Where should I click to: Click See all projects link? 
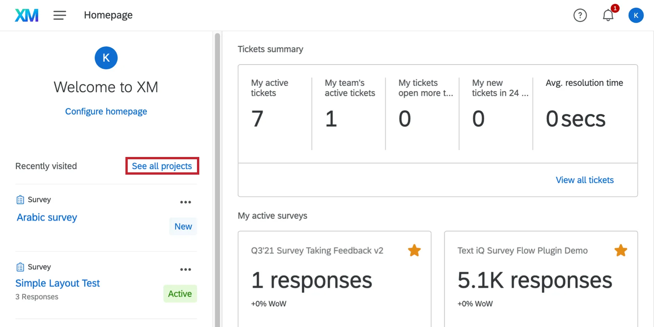click(x=162, y=166)
